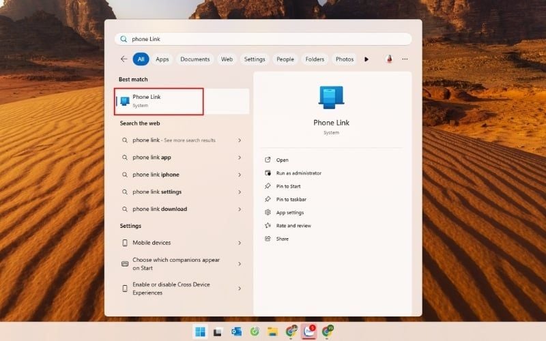Select web suggestion phone link iphone
The width and height of the screenshot is (546, 341).
click(182, 175)
